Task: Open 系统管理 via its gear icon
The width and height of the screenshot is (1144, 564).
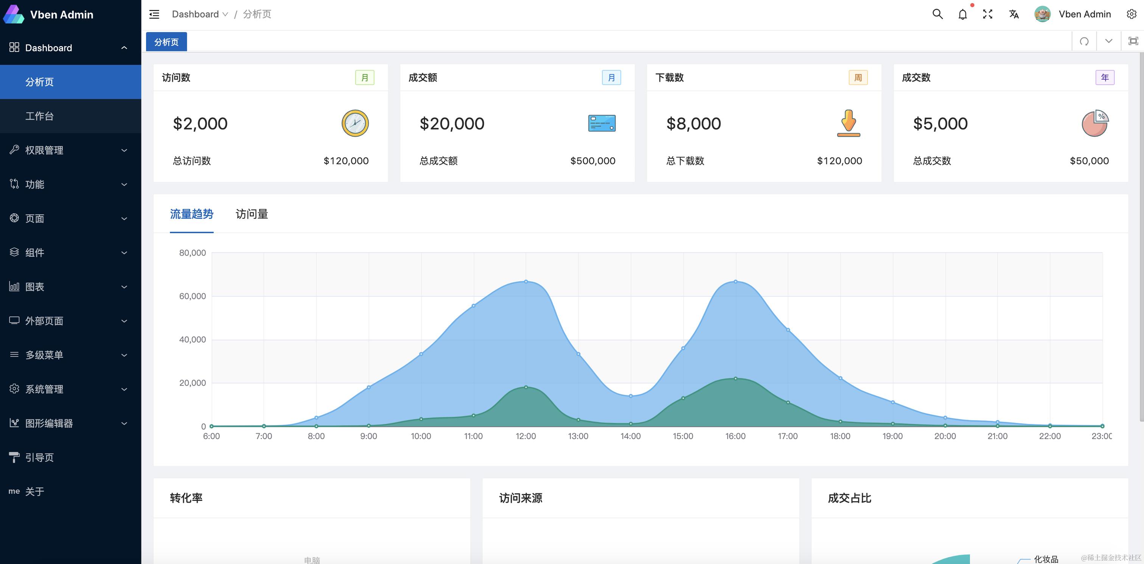Action: [14, 389]
